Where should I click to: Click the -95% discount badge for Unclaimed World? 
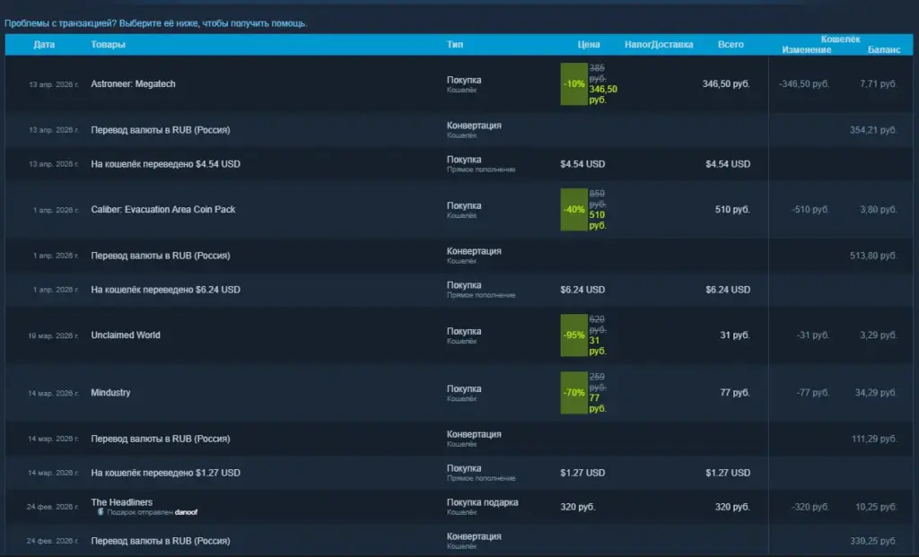click(x=573, y=335)
